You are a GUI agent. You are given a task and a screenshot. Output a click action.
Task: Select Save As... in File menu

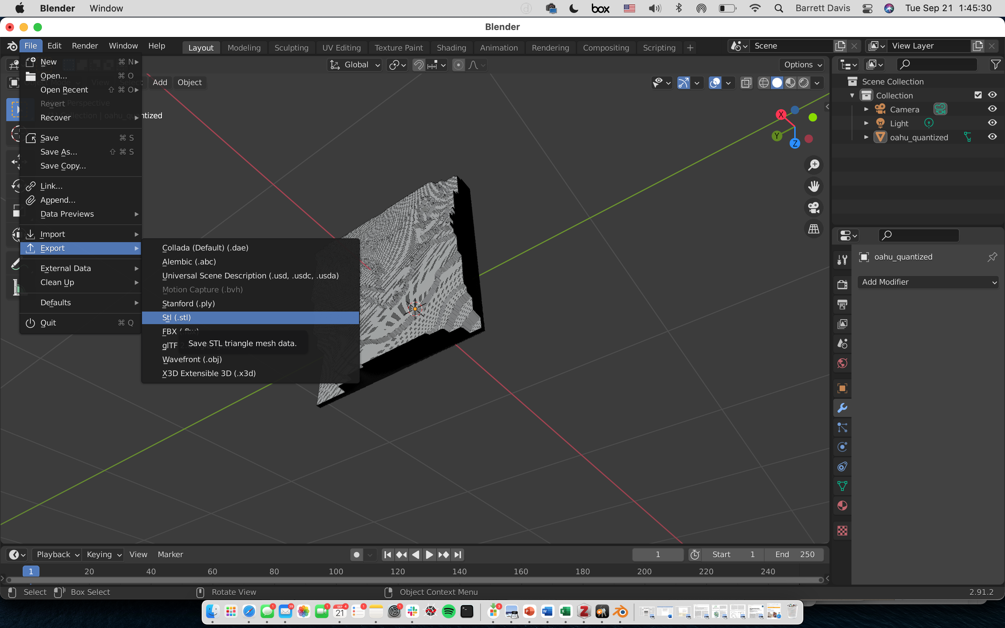pos(81,152)
